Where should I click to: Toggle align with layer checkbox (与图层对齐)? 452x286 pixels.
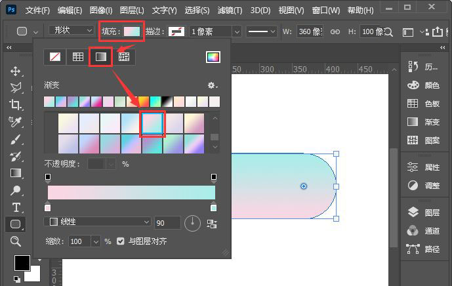[x=121, y=241]
